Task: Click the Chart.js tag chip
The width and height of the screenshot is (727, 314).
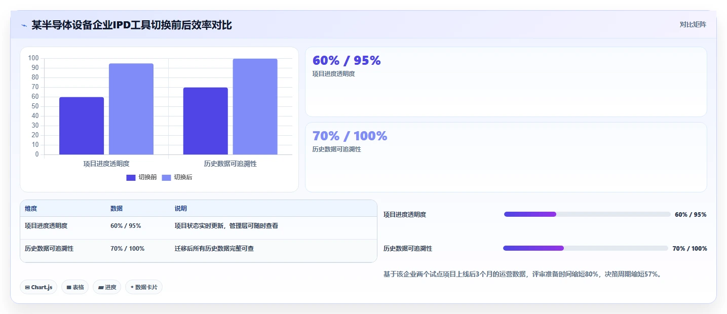Action: 39,287
